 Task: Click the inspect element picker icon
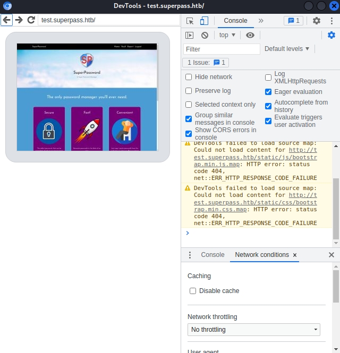190,21
